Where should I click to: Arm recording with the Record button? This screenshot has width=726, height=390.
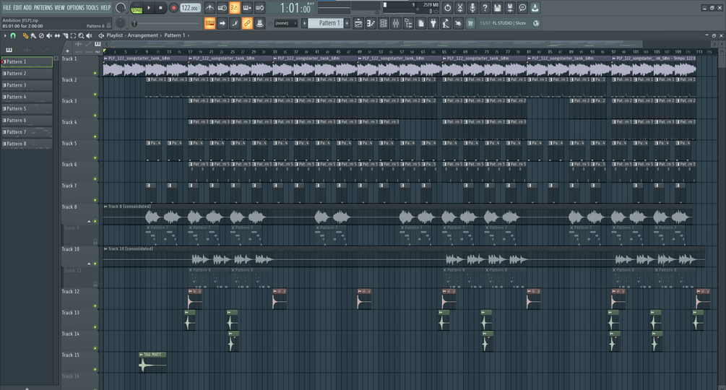tap(173, 8)
